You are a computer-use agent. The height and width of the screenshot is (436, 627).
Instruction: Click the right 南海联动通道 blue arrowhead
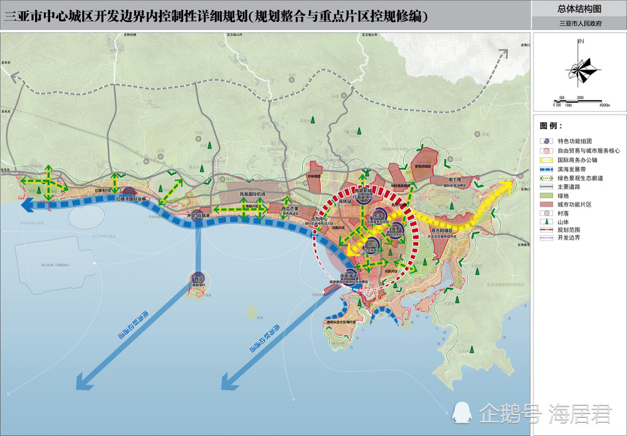[x=229, y=381]
